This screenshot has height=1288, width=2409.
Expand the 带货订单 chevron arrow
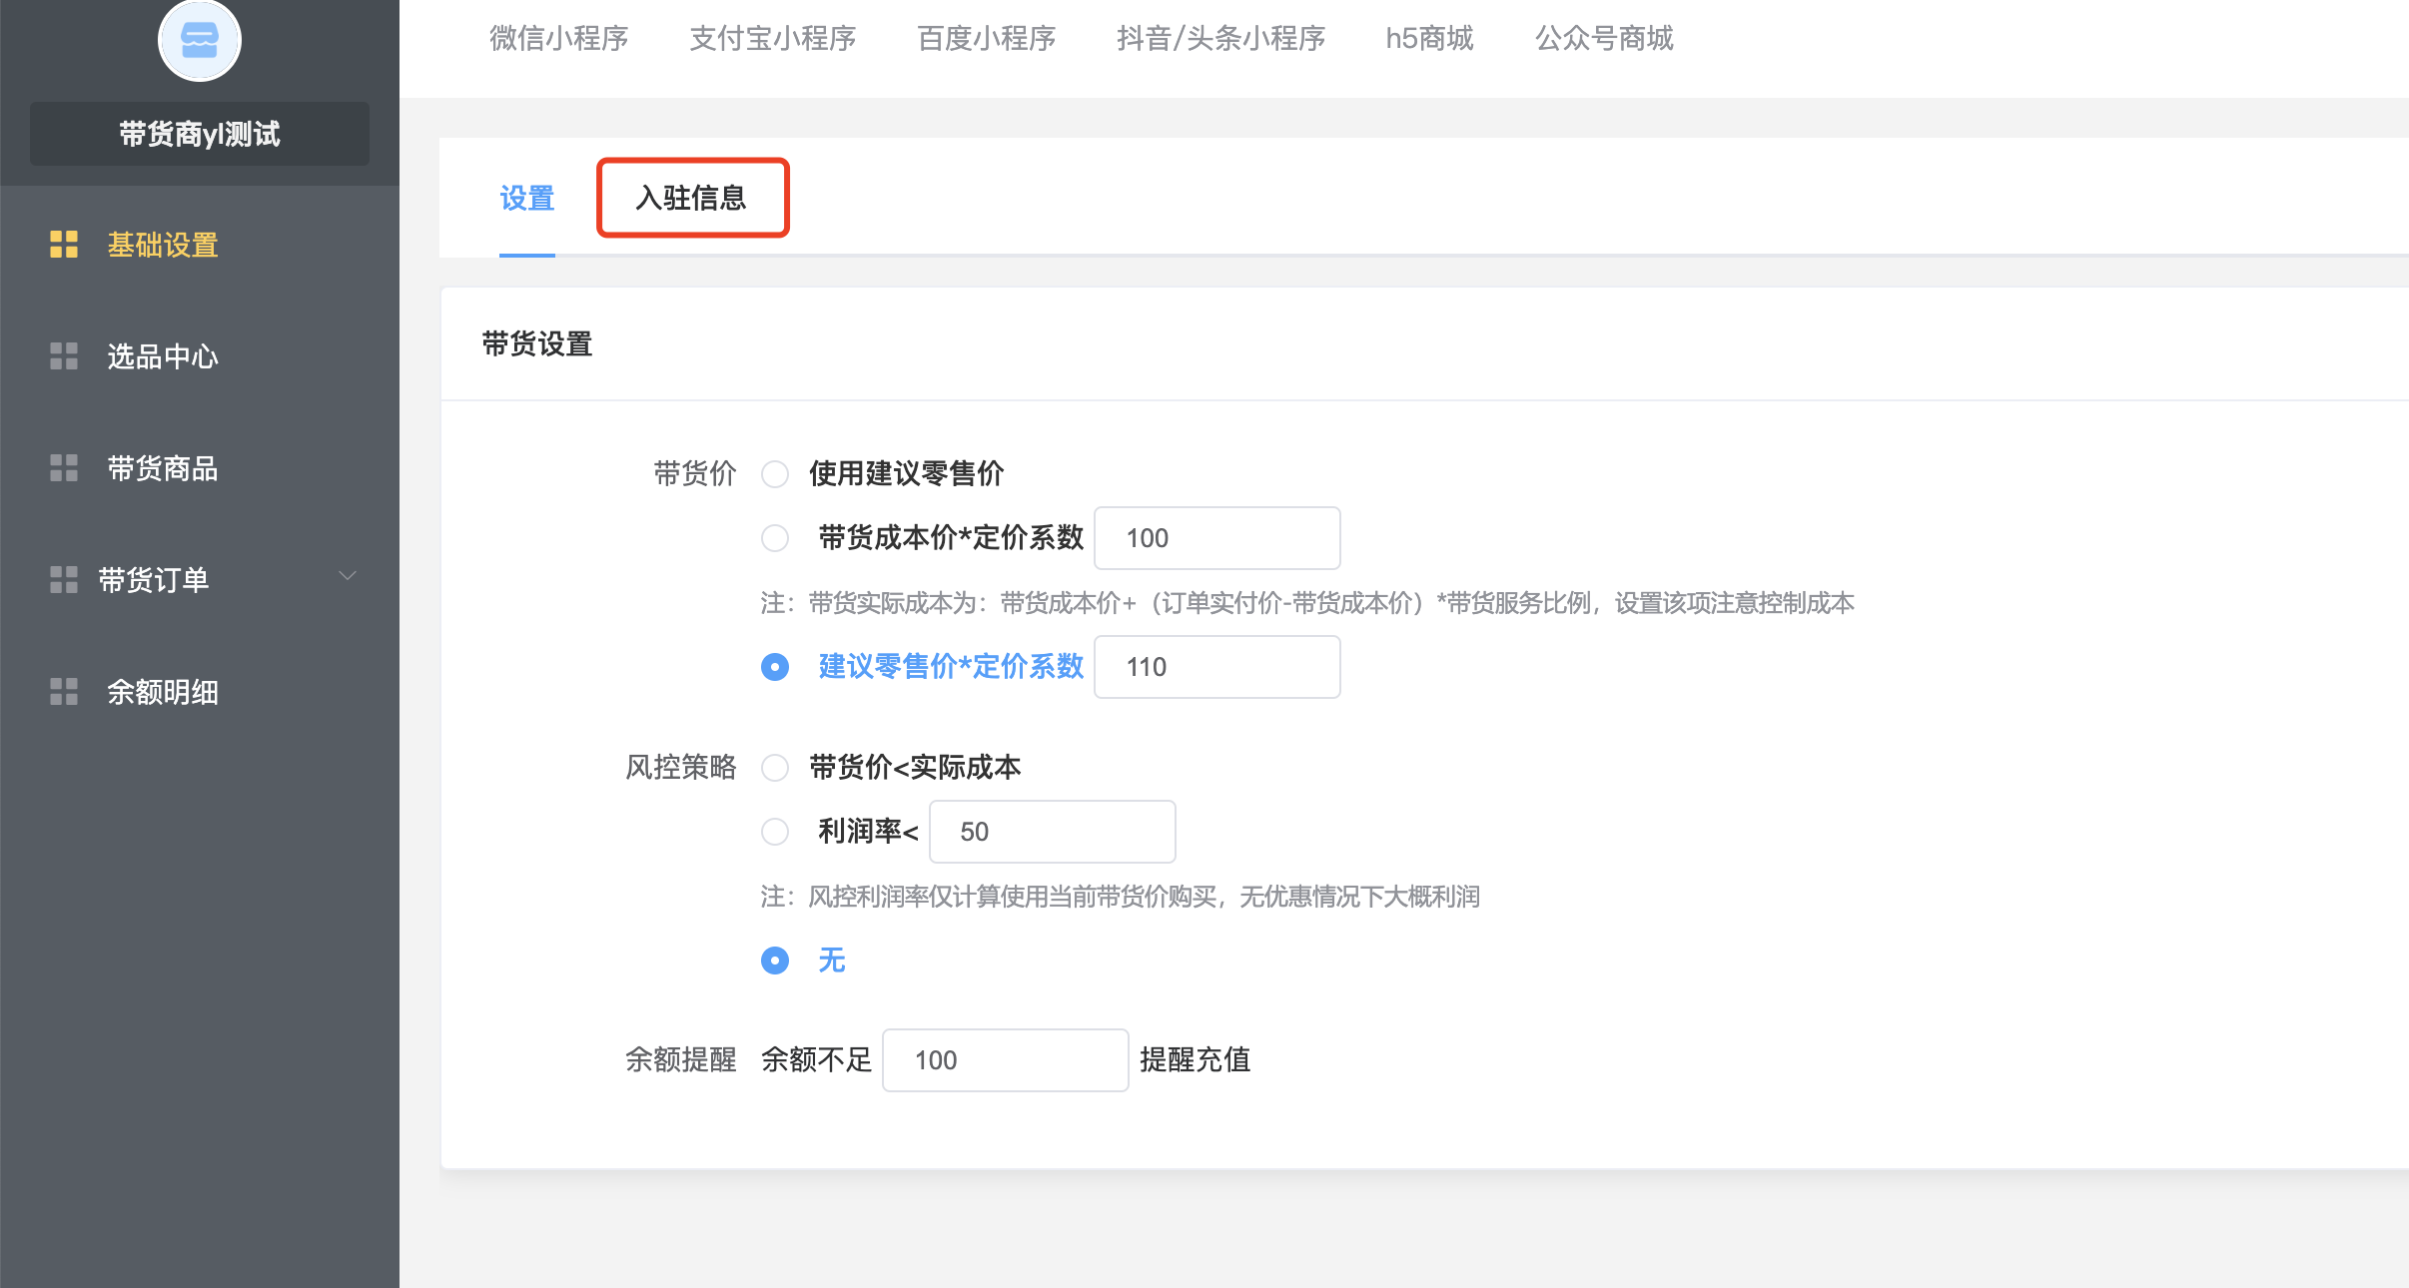point(348,576)
